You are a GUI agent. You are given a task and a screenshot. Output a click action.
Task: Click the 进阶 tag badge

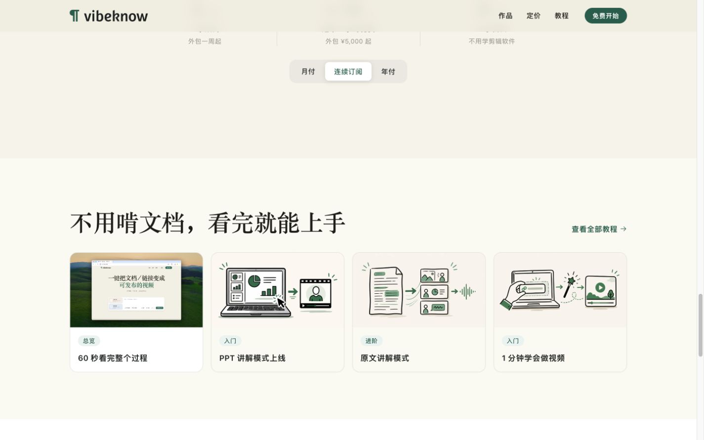coord(372,341)
